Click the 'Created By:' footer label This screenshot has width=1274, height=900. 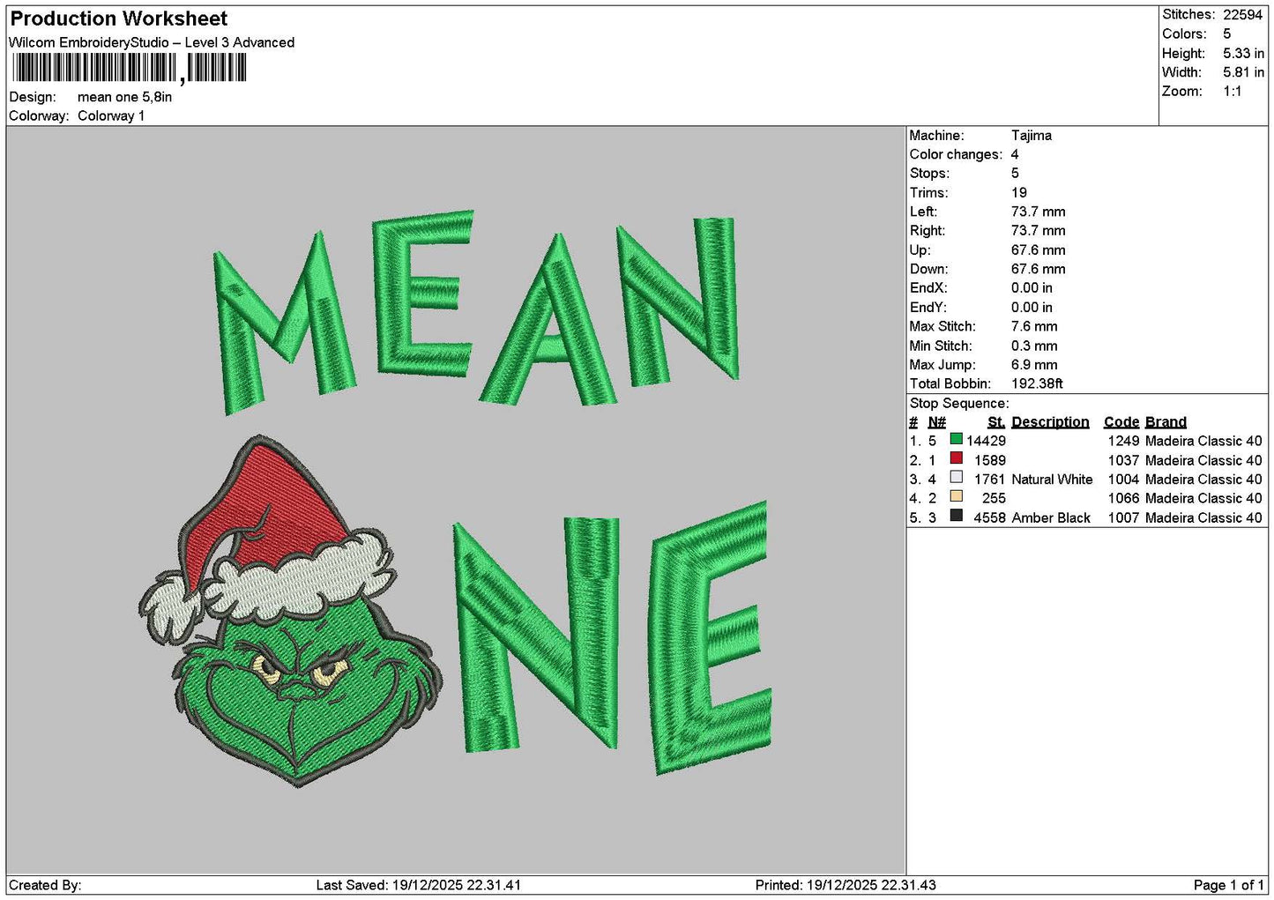click(45, 885)
